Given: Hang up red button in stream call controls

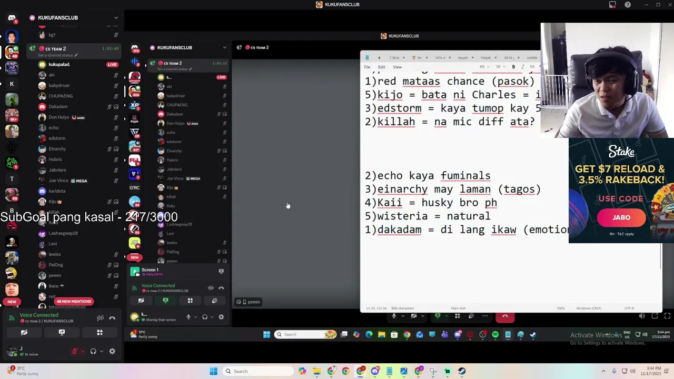Looking at the screenshot, I should point(504,316).
